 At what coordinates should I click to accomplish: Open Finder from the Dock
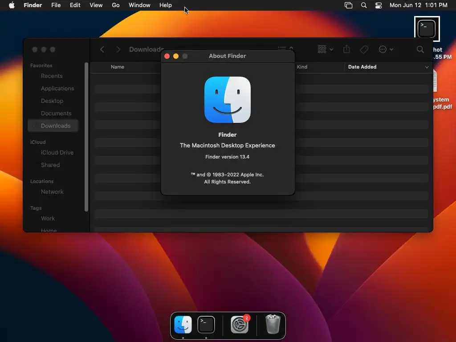pos(183,325)
